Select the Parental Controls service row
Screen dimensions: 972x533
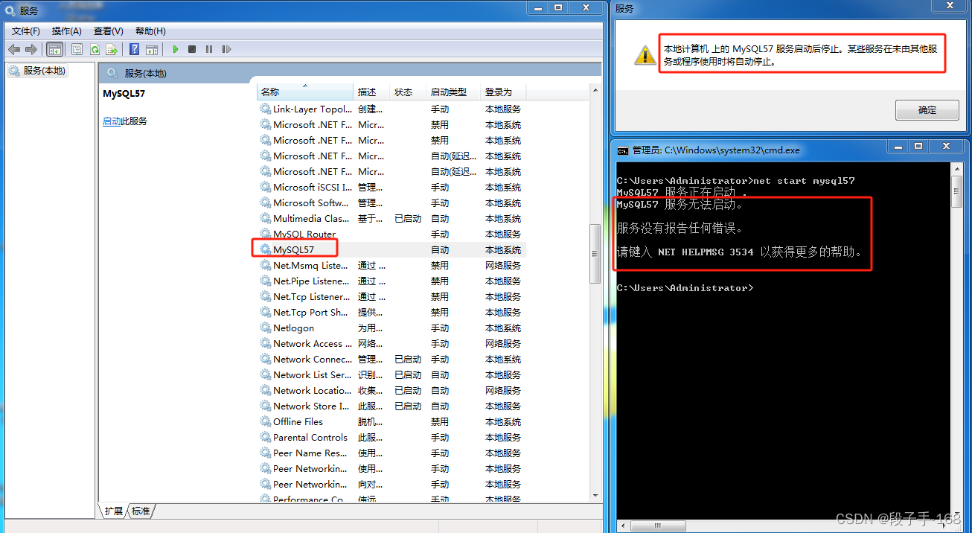tap(391, 438)
